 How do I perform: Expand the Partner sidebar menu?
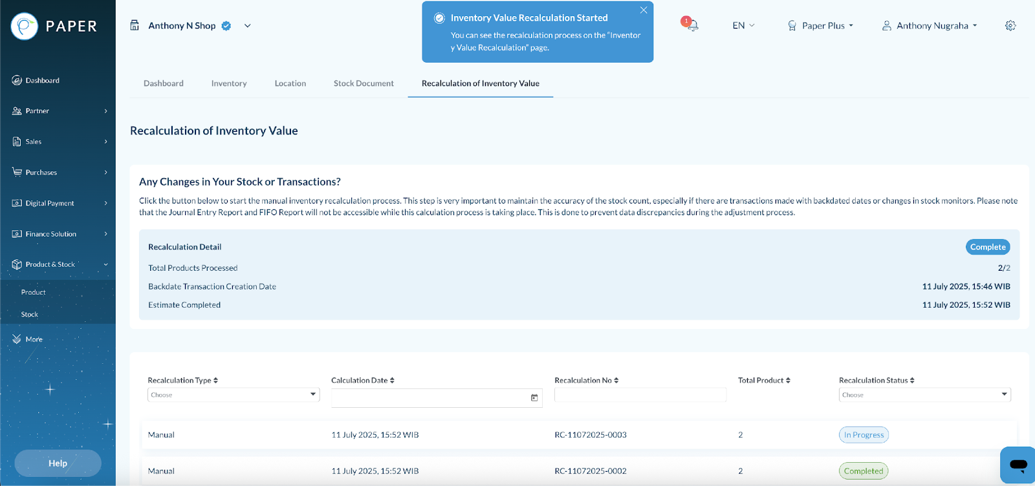point(106,111)
